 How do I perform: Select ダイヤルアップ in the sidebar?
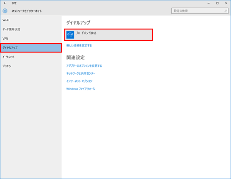31,48
